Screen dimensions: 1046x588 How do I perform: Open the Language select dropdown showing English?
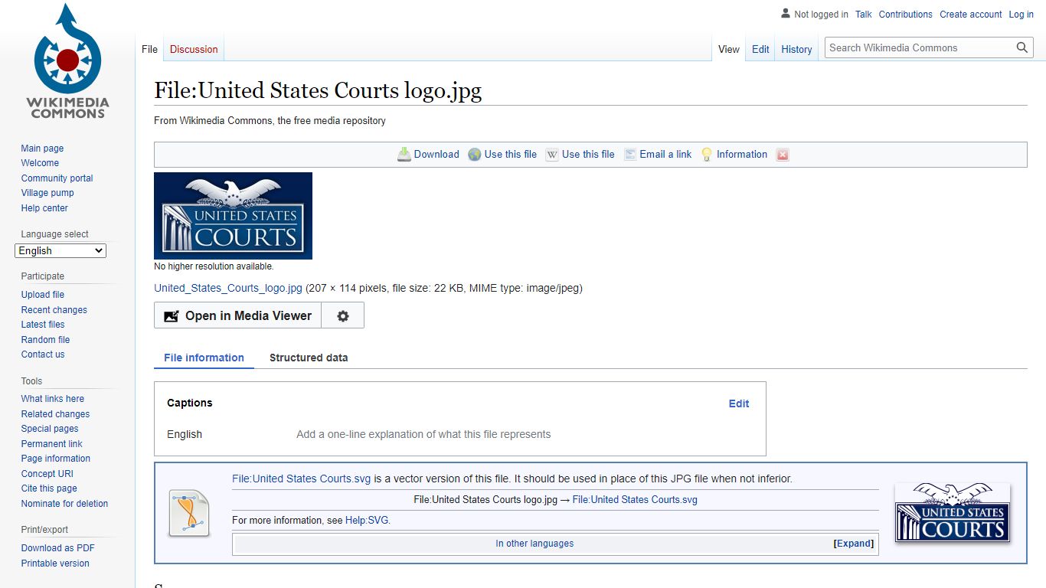pos(60,250)
